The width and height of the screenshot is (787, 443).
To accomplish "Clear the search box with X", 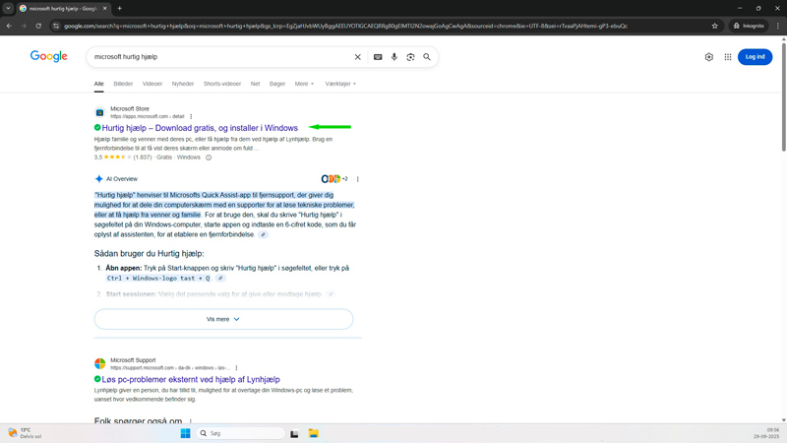I will [358, 57].
